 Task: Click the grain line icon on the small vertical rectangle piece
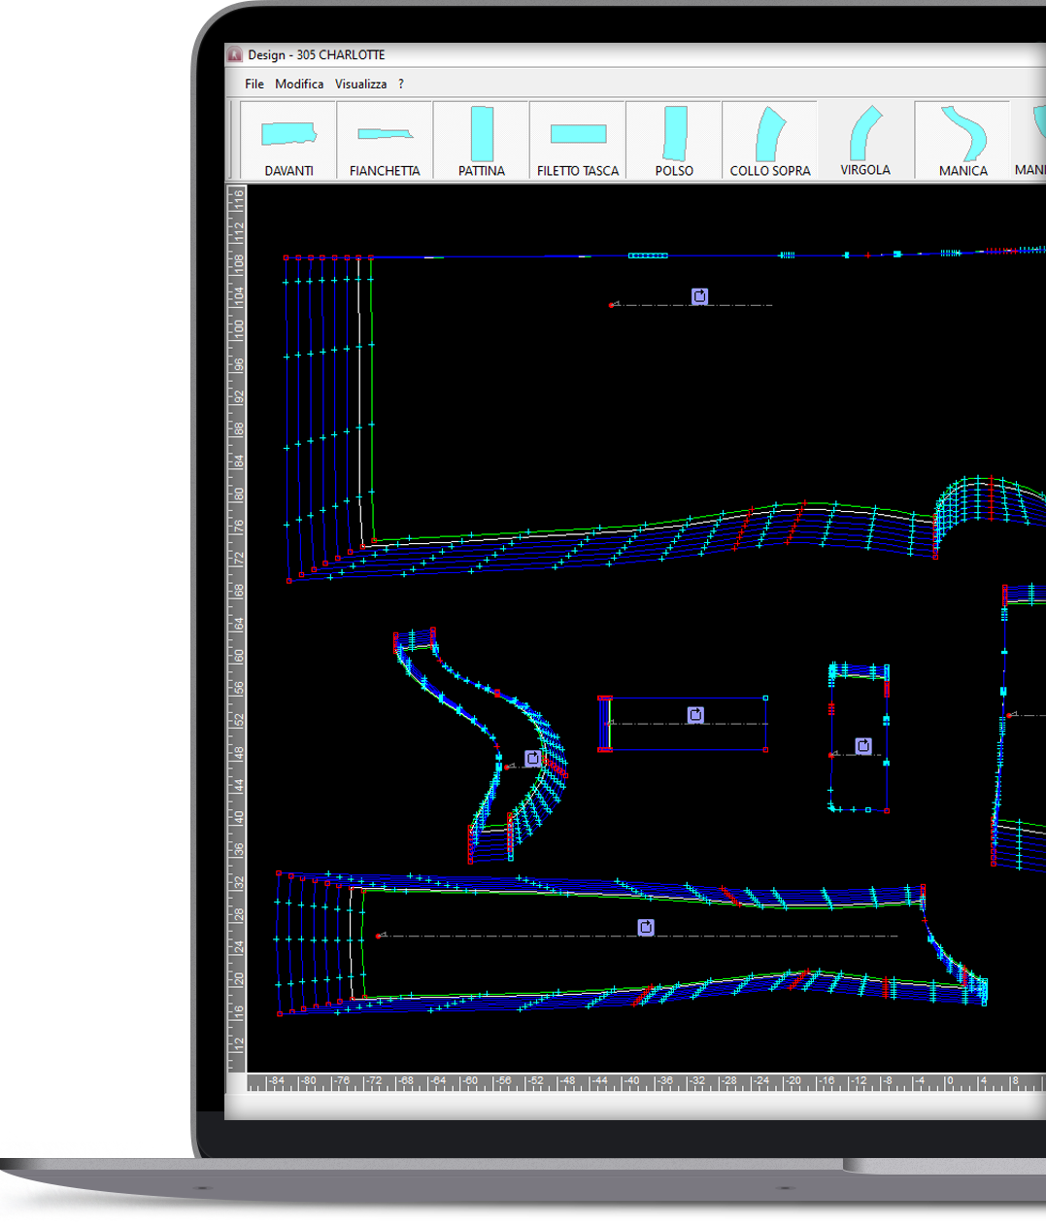coord(863,745)
